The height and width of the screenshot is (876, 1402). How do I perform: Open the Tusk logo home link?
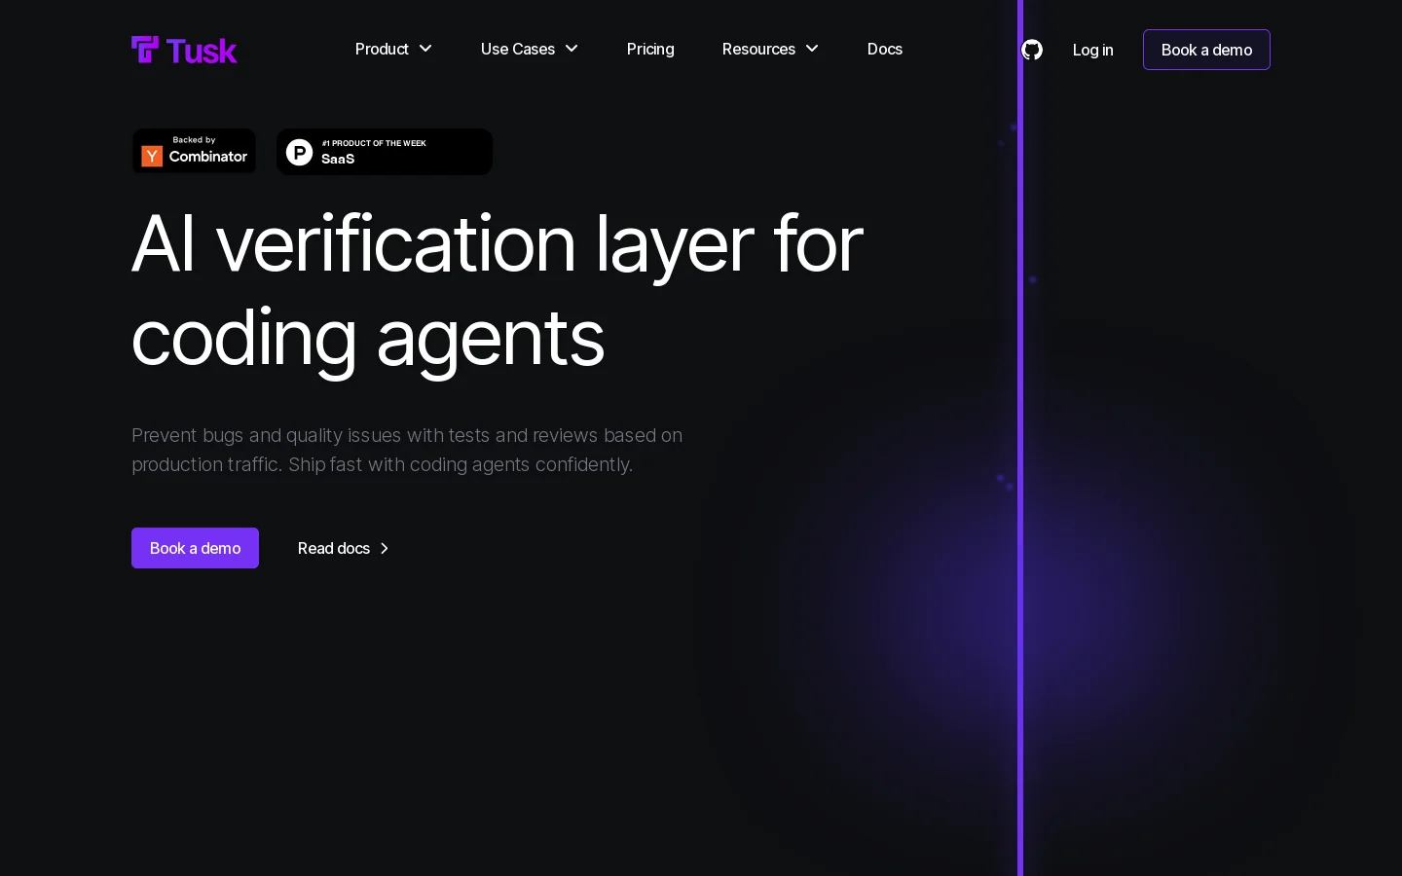point(184,50)
